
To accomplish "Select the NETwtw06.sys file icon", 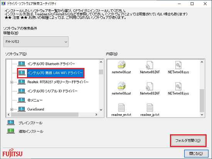I will (x=178, y=65).
